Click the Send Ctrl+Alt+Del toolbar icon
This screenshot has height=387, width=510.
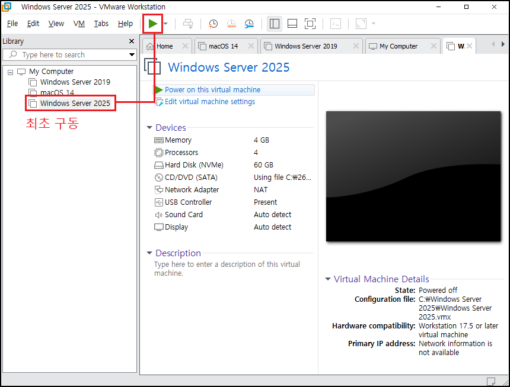click(188, 24)
